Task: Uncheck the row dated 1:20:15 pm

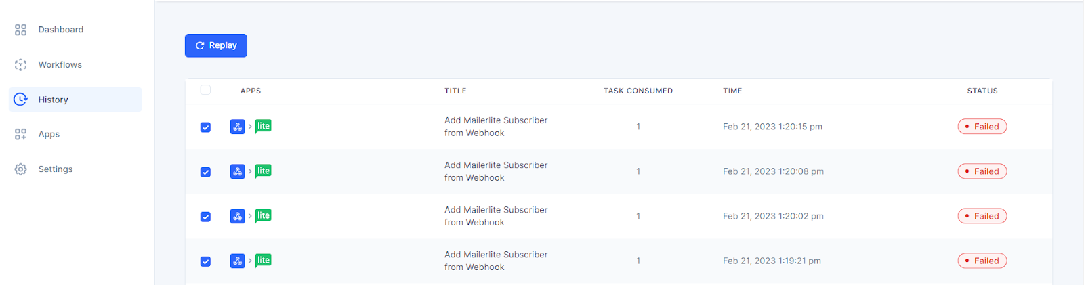Action: pyautogui.click(x=205, y=127)
